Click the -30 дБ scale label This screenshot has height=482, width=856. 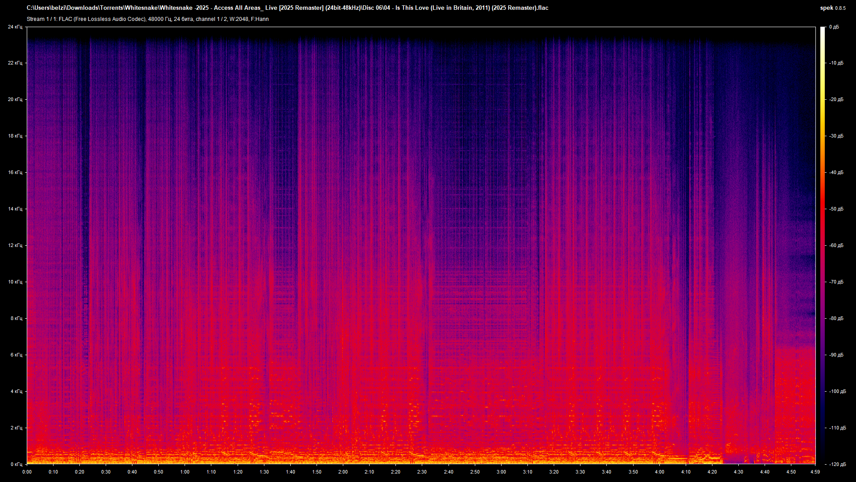(x=836, y=136)
